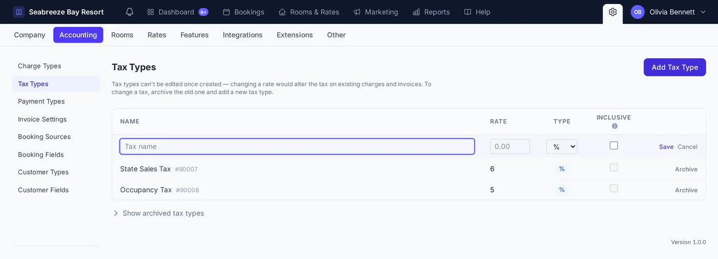718x259 pixels.
Task: Open the notifications bell
Action: point(130,12)
